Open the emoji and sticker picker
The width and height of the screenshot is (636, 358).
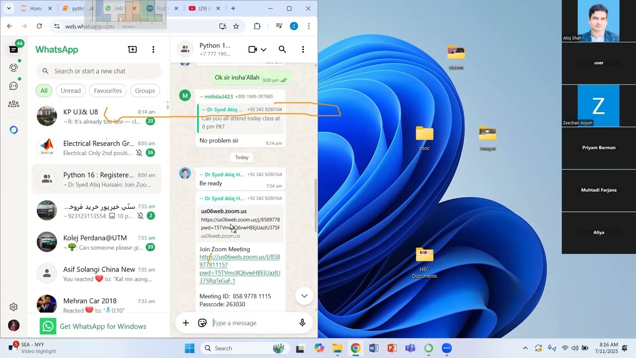coord(202,323)
